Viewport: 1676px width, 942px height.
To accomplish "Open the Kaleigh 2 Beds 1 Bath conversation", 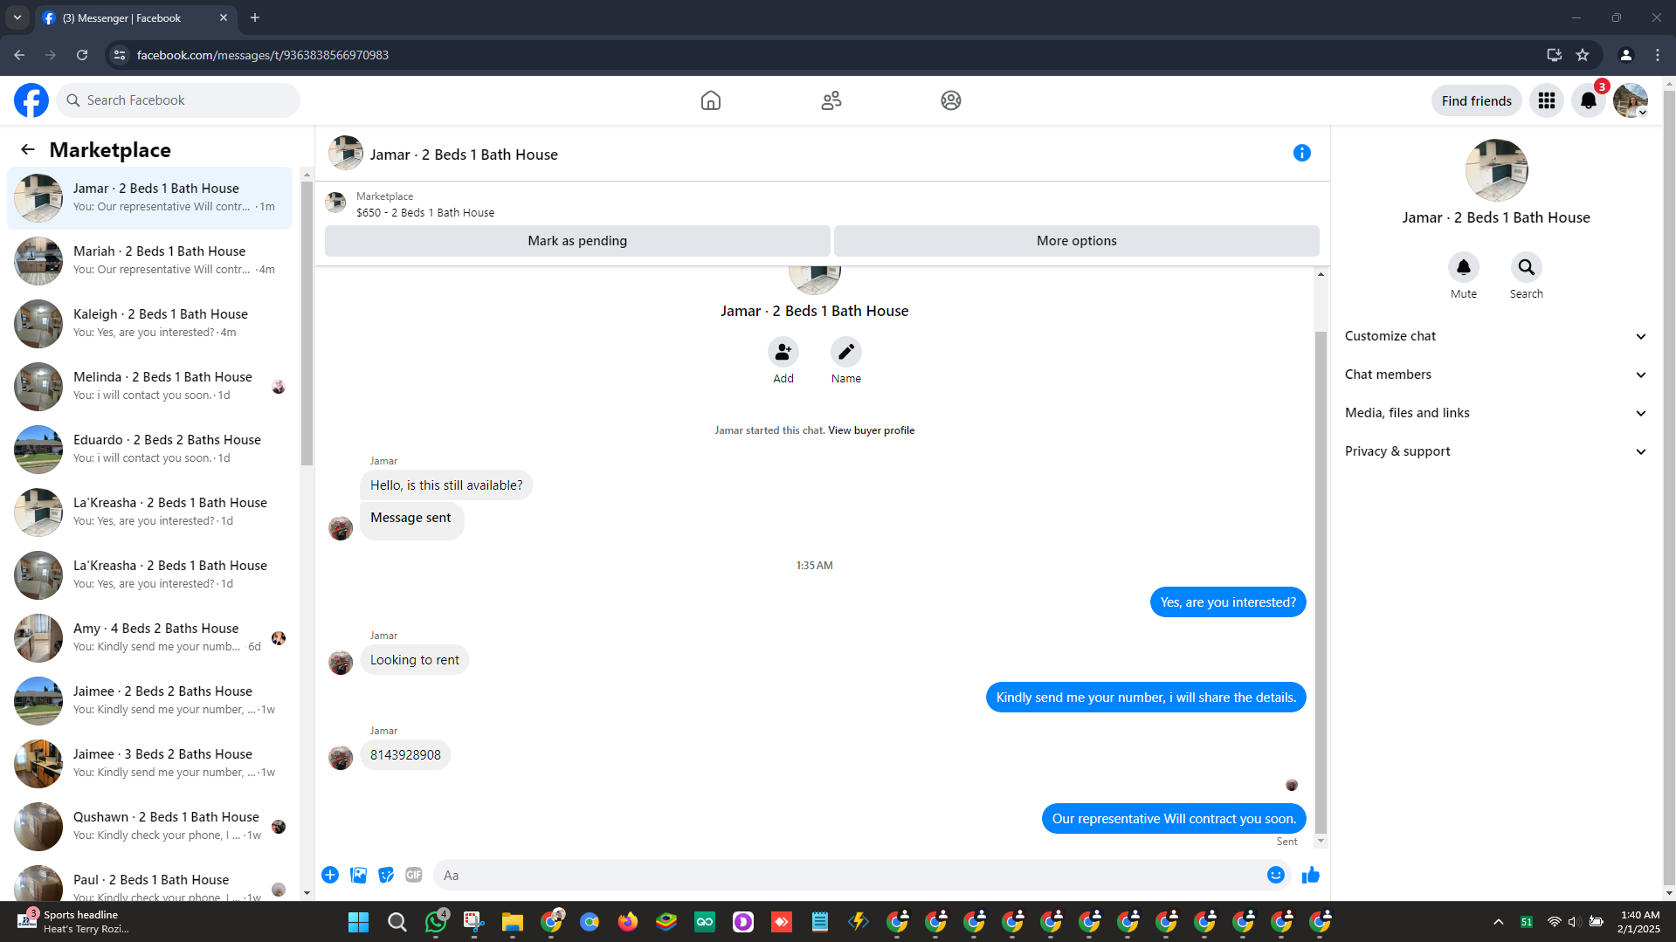I will [150, 324].
